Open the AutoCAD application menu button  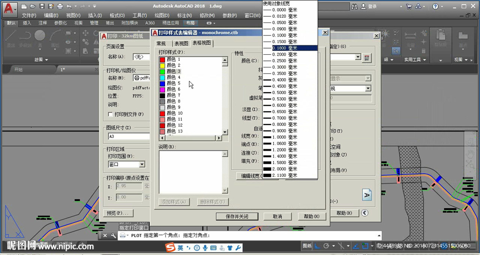[x=8, y=7]
